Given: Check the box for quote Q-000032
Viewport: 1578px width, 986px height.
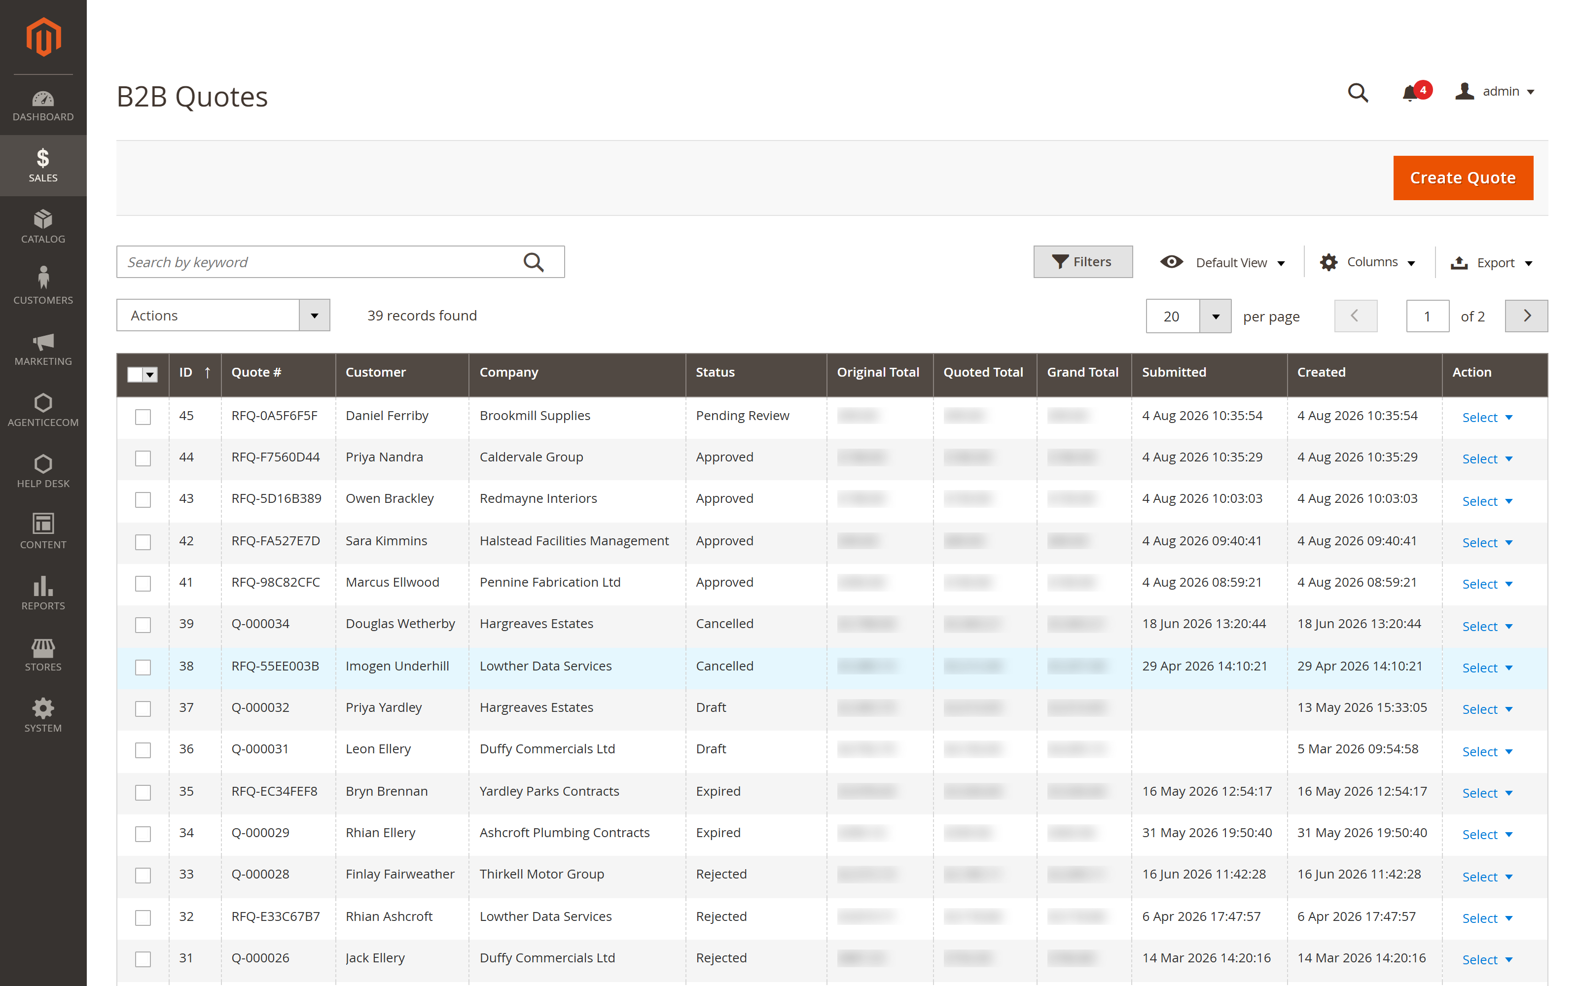Looking at the screenshot, I should pos(143,709).
